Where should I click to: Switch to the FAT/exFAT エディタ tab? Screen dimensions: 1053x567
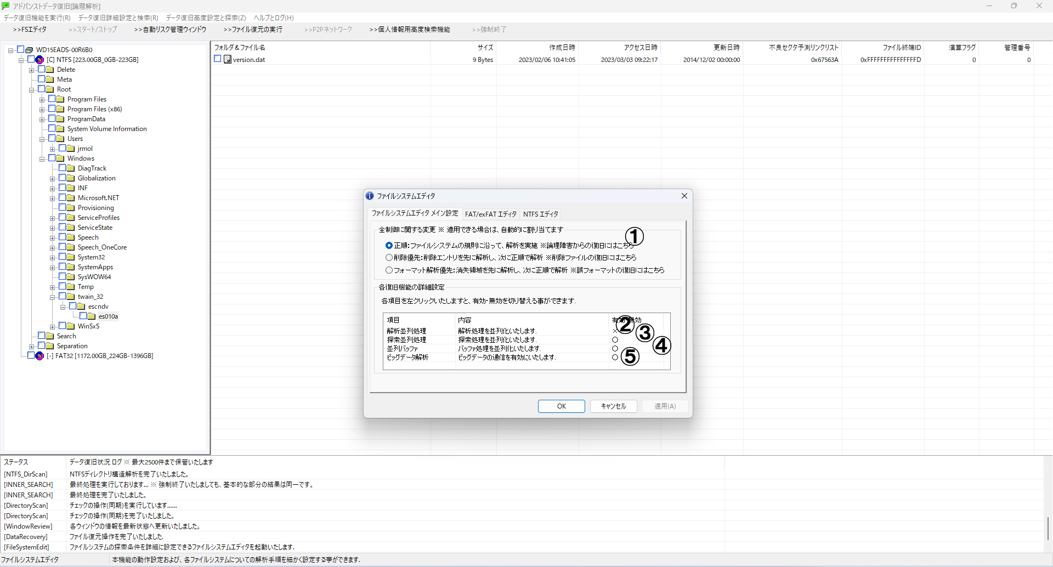coord(490,214)
